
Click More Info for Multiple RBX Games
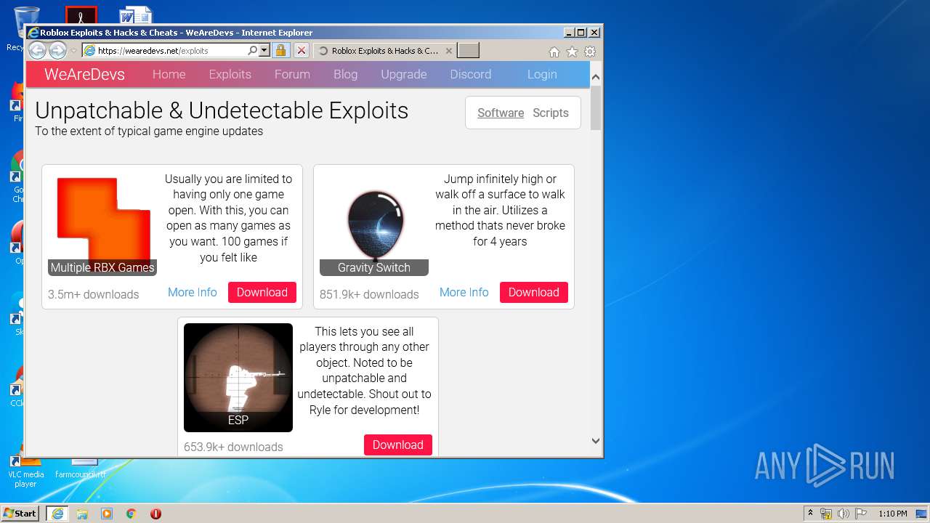click(192, 292)
